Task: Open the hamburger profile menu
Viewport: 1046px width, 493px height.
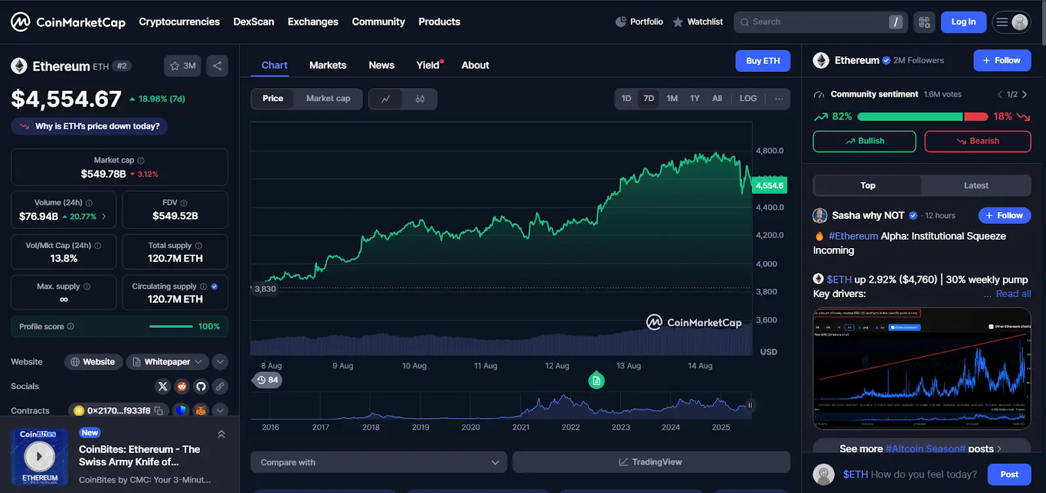Action: [1011, 22]
